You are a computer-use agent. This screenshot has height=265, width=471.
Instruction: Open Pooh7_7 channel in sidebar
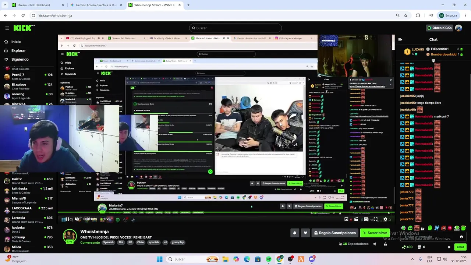point(28,77)
